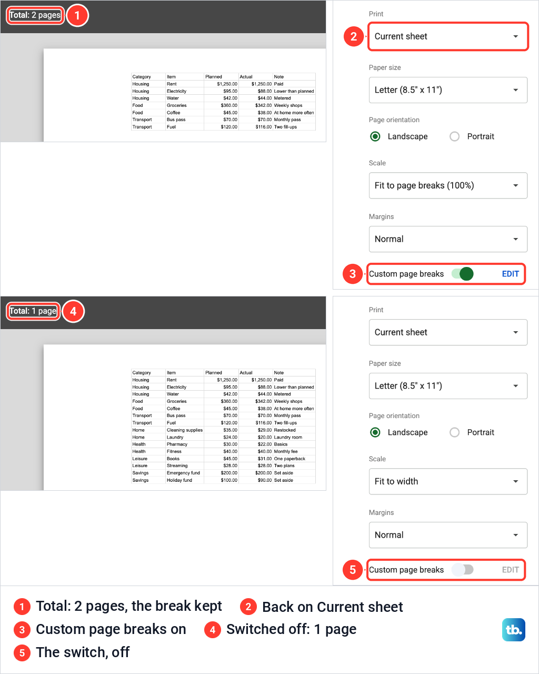This screenshot has height=674, width=539.
Task: Click the 'One paperback' note cell
Action: [x=294, y=459]
